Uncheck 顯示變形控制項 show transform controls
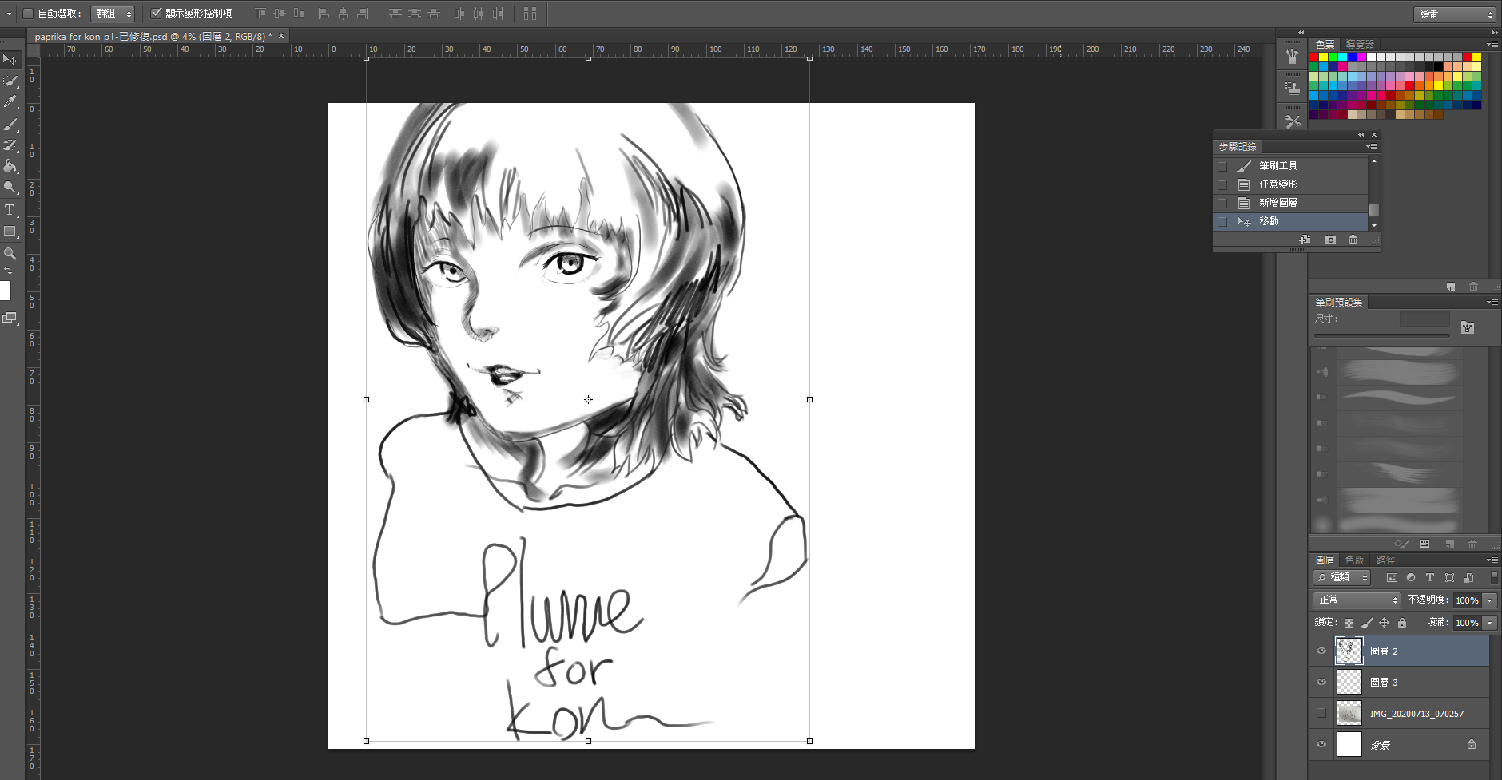Viewport: 1502px width, 780px height. [157, 14]
